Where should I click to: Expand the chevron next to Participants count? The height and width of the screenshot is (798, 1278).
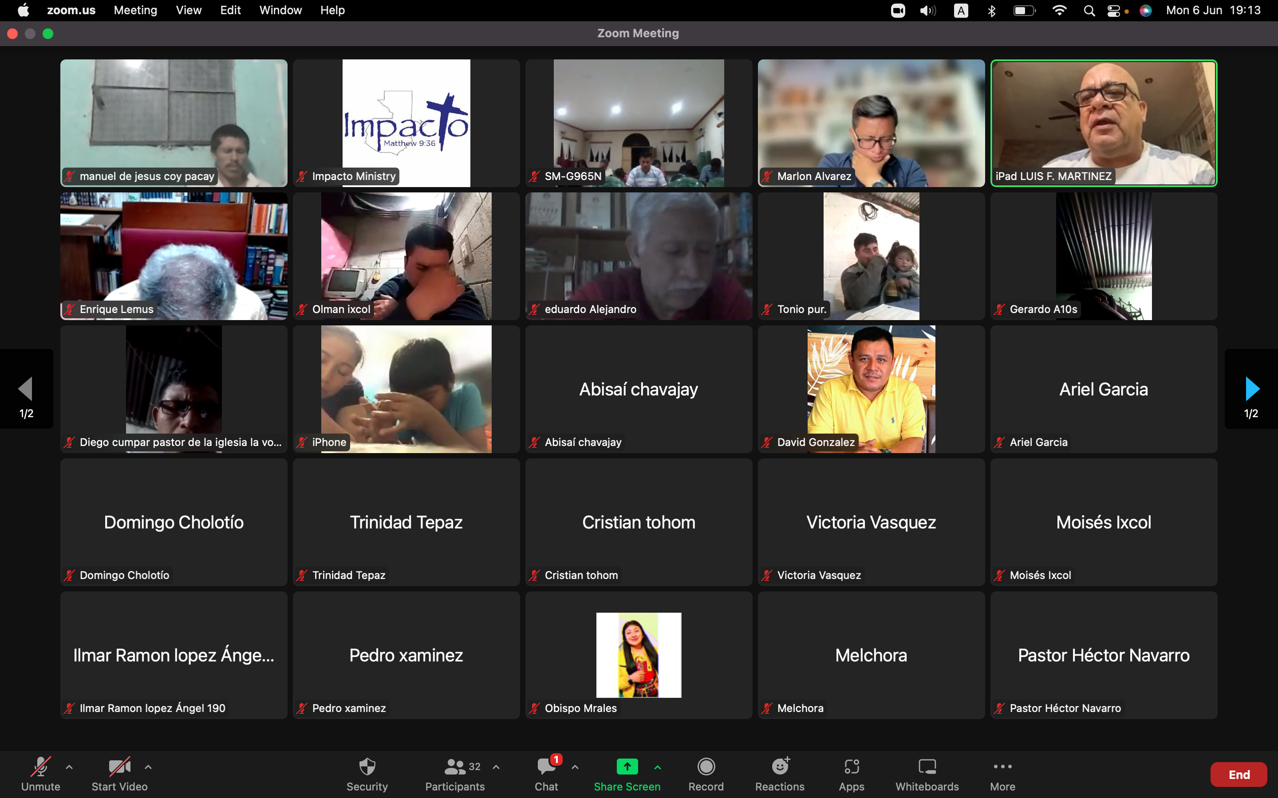coord(496,767)
